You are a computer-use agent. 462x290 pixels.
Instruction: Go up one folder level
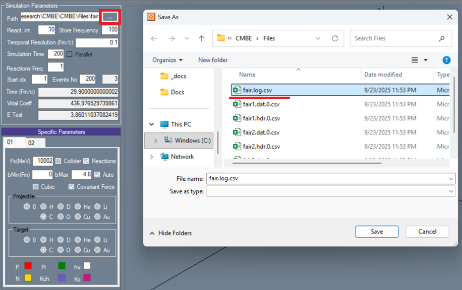201,38
